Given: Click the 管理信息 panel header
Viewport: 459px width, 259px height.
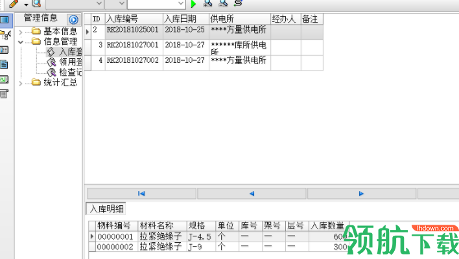Looking at the screenshot, I should pos(40,18).
